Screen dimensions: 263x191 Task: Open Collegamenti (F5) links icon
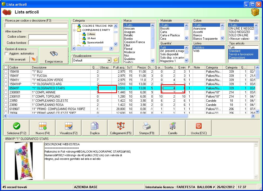point(121,126)
